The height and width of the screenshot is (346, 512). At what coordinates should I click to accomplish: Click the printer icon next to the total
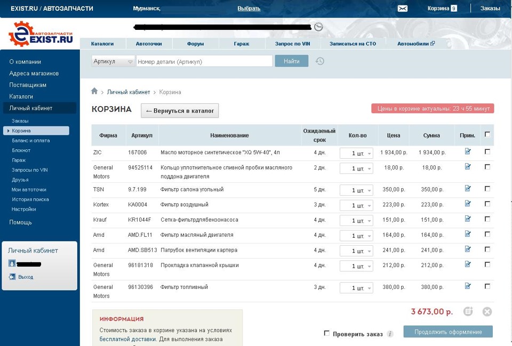point(469,311)
